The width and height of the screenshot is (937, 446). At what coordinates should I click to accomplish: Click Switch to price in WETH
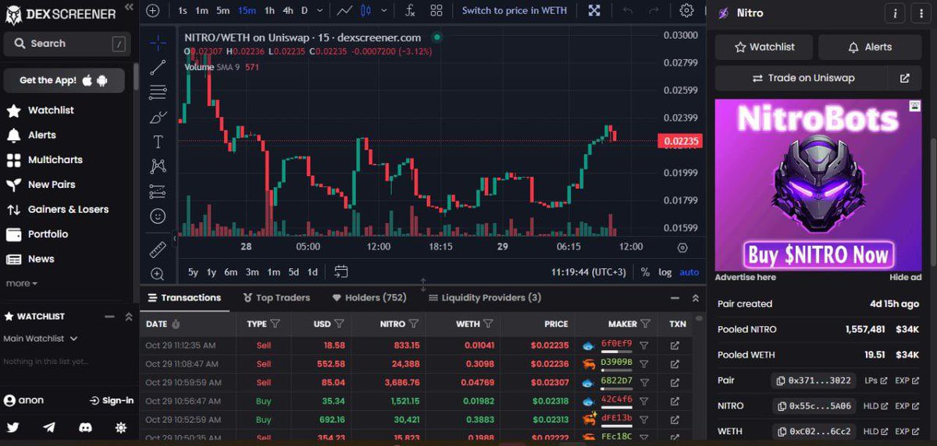pos(515,11)
